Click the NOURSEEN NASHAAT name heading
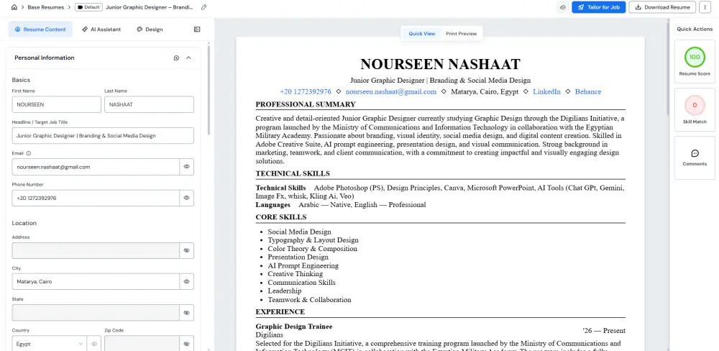The height and width of the screenshot is (351, 719). click(x=440, y=64)
